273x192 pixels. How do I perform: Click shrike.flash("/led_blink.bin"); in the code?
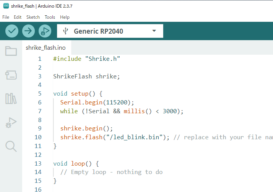click(x=115, y=137)
